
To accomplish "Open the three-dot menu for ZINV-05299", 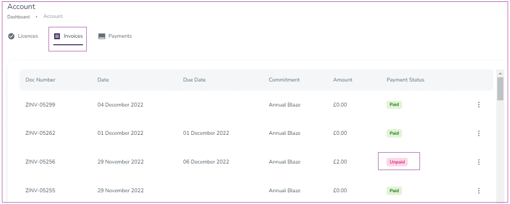I will (x=478, y=105).
